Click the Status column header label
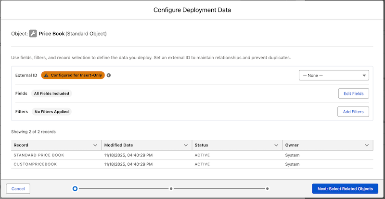The height and width of the screenshot is (199, 385). (x=201, y=145)
